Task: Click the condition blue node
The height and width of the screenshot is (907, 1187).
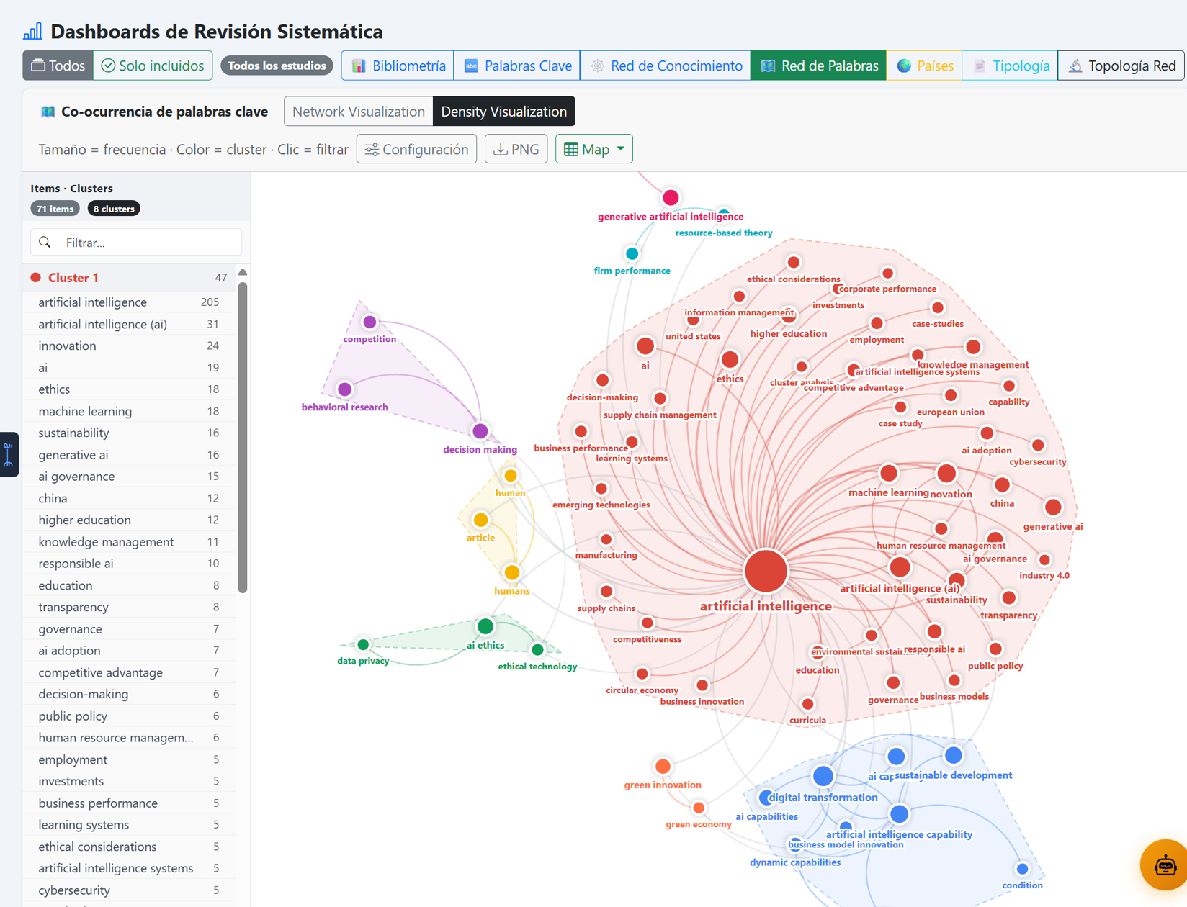Action: 1022,869
